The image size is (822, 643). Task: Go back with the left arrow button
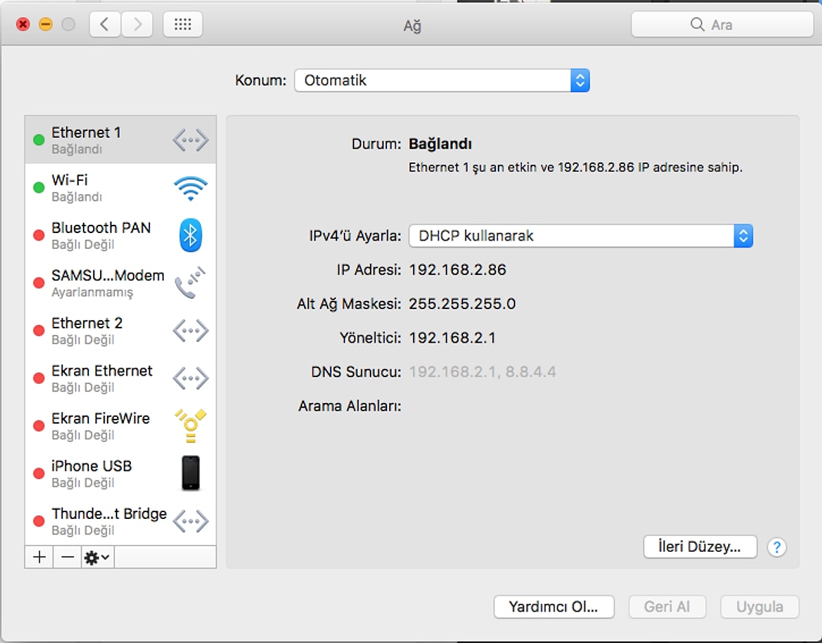[105, 25]
